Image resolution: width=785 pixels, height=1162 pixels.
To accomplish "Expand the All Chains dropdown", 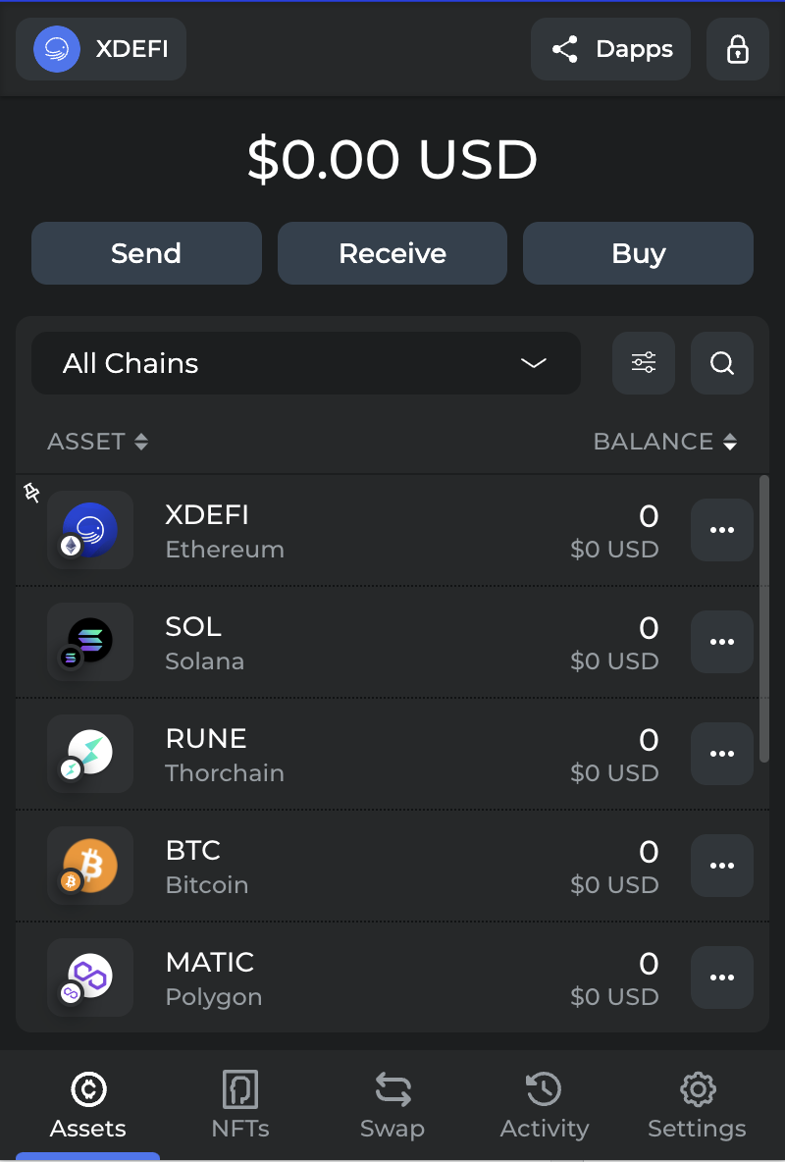I will (x=306, y=363).
